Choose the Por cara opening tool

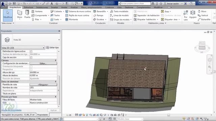186,15
